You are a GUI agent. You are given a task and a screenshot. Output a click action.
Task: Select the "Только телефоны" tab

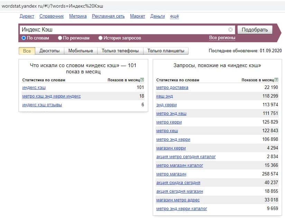[120, 51]
